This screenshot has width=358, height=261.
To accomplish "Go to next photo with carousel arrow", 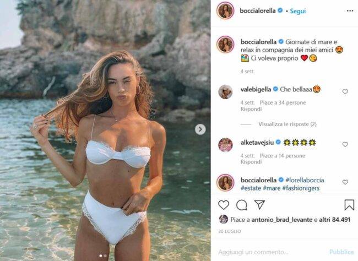I will point(200,129).
